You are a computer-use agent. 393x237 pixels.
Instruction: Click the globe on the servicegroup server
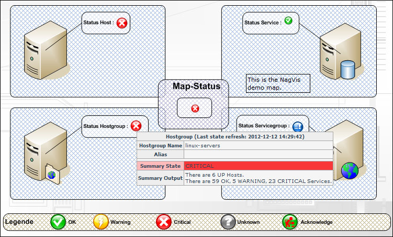click(350, 171)
